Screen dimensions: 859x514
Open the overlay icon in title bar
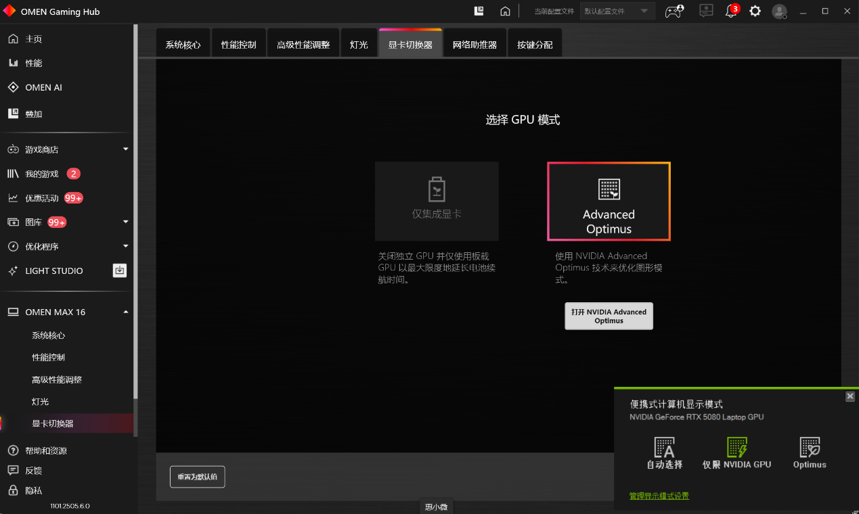[479, 11]
